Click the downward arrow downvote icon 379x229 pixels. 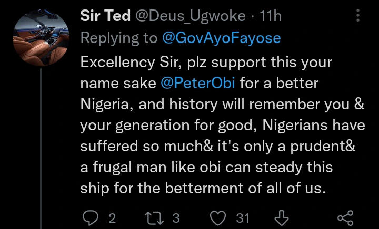tap(282, 217)
